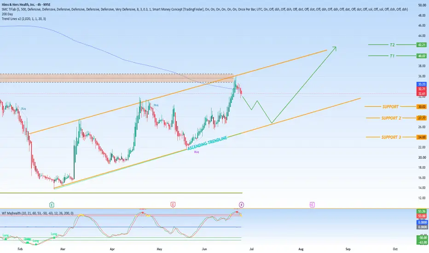Image resolution: width=429 pixels, height=253 pixels.
Task: Click the T2 target label
Action: point(392,45)
